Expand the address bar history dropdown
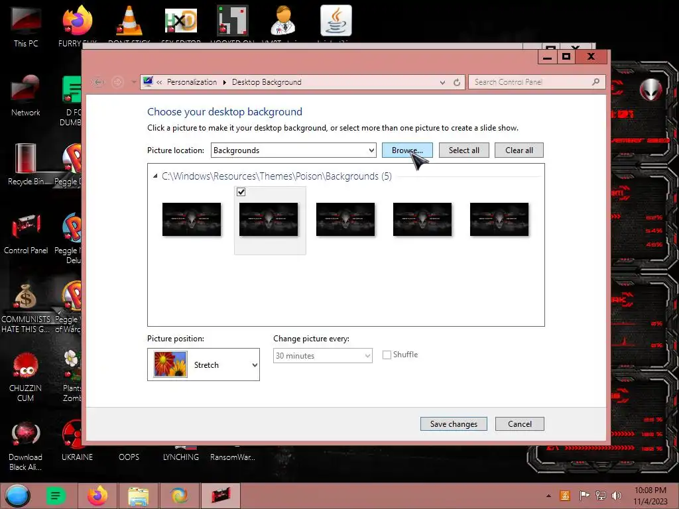The width and height of the screenshot is (679, 509). [442, 82]
